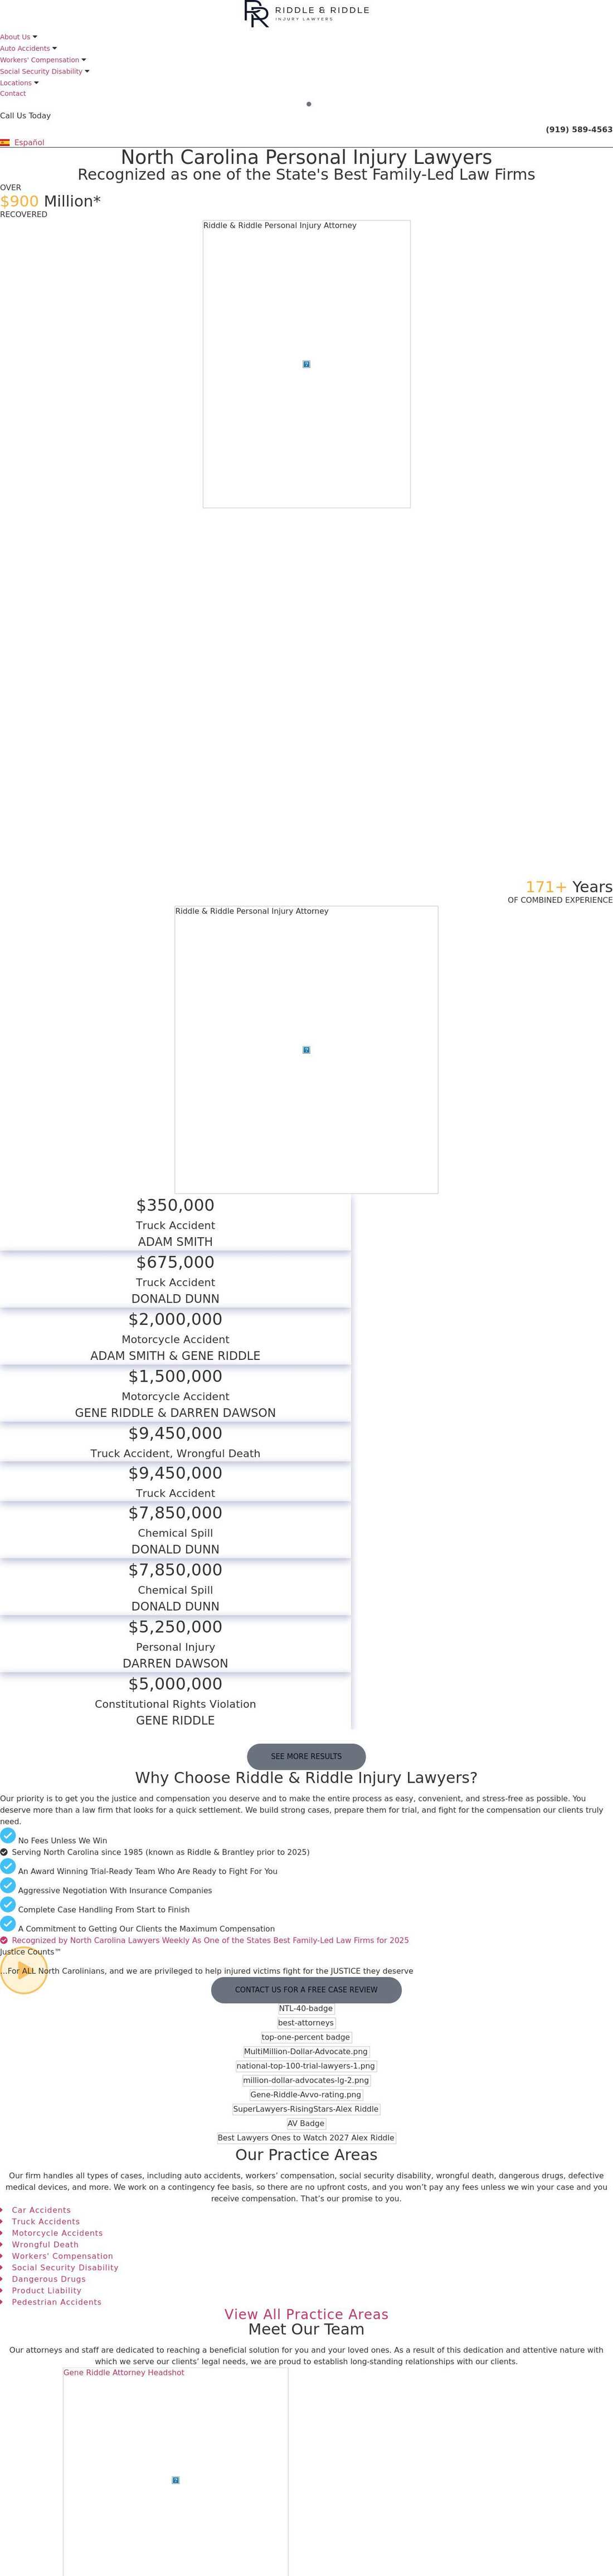Click the AV Badge image

coord(306,2123)
